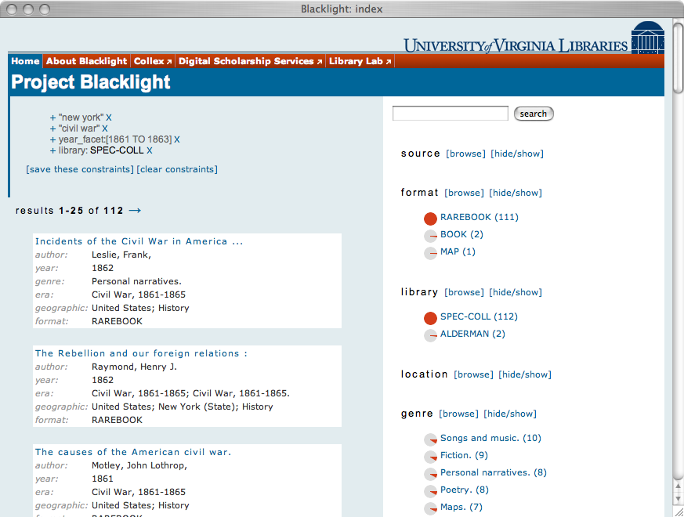
Task: Go to next results page arrow
Action: coord(135,210)
